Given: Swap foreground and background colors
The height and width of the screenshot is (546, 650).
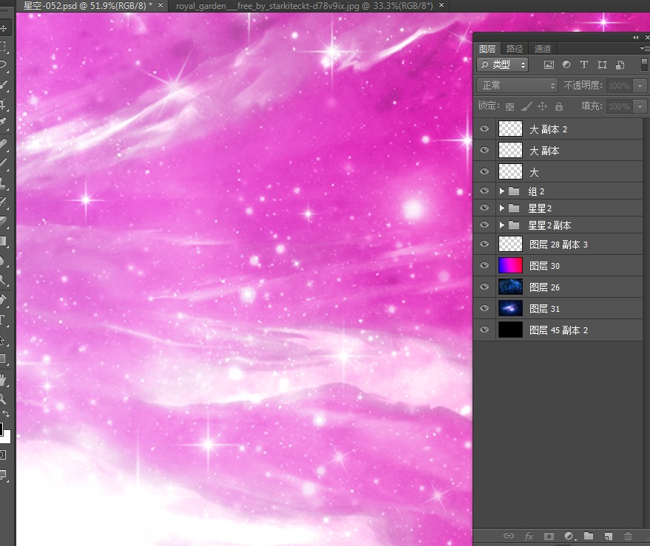Looking at the screenshot, I should coord(6,414).
